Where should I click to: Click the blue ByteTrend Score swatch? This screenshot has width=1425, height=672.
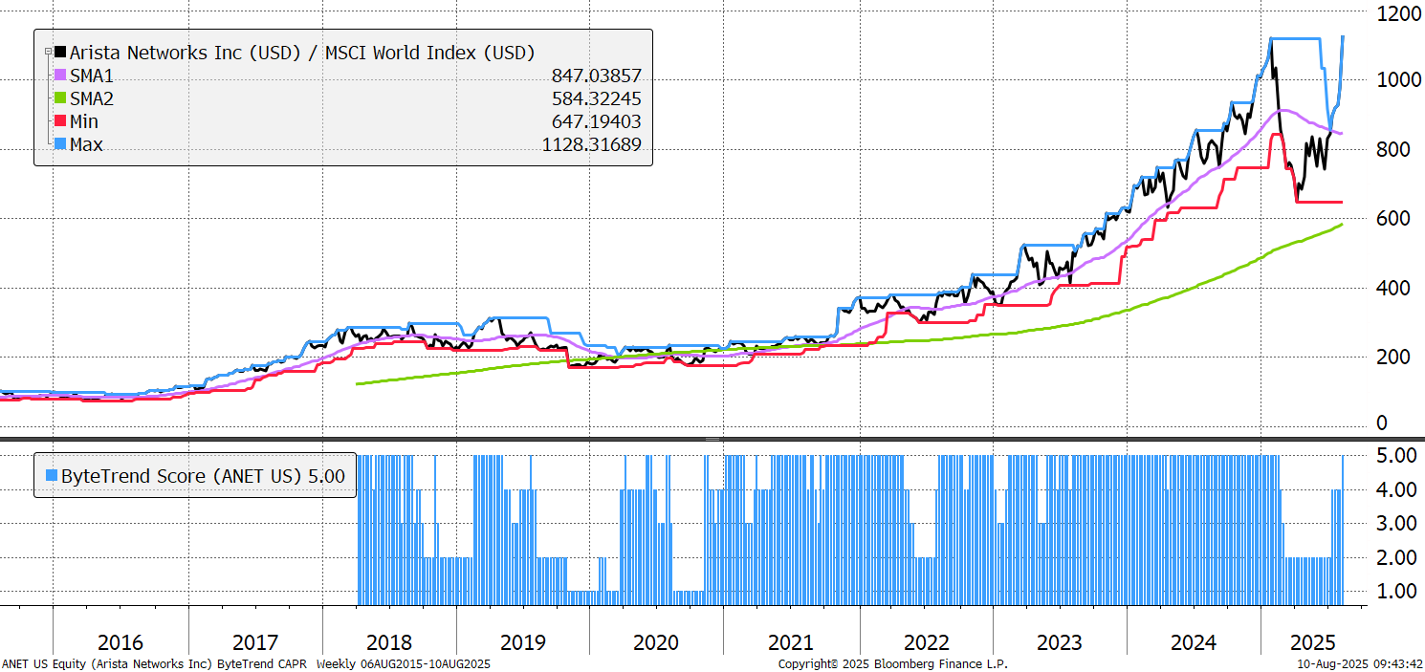[52, 476]
